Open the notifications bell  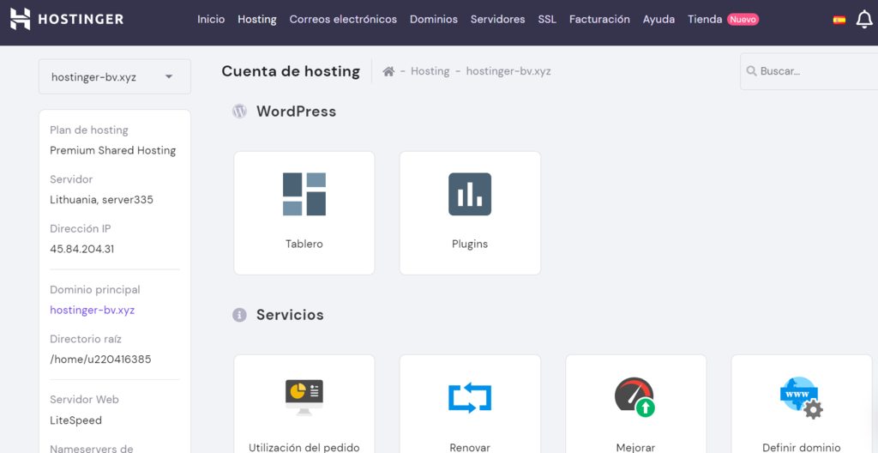tap(863, 20)
